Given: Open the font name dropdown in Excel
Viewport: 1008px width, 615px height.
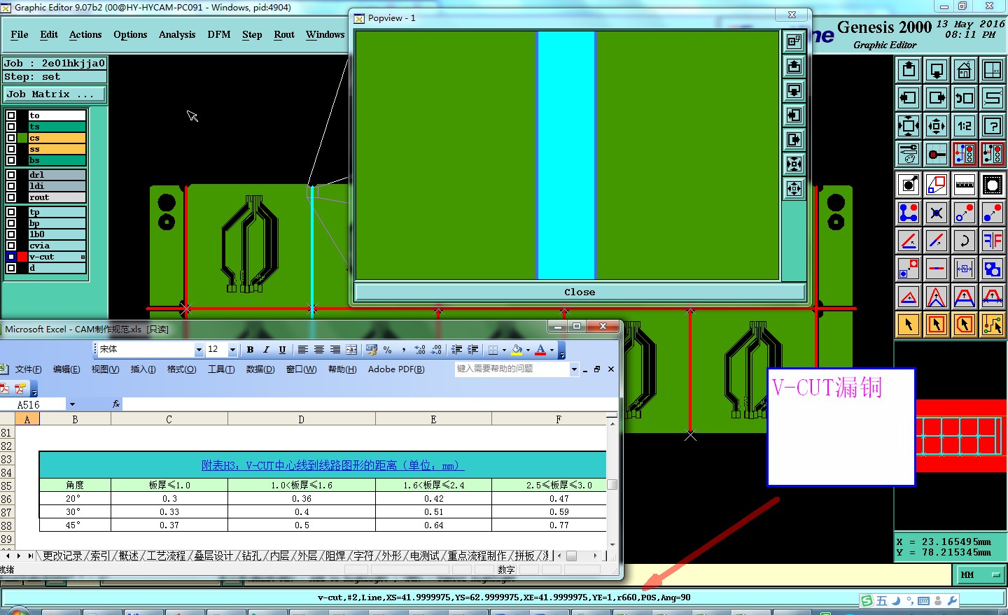Looking at the screenshot, I should pos(199,349).
